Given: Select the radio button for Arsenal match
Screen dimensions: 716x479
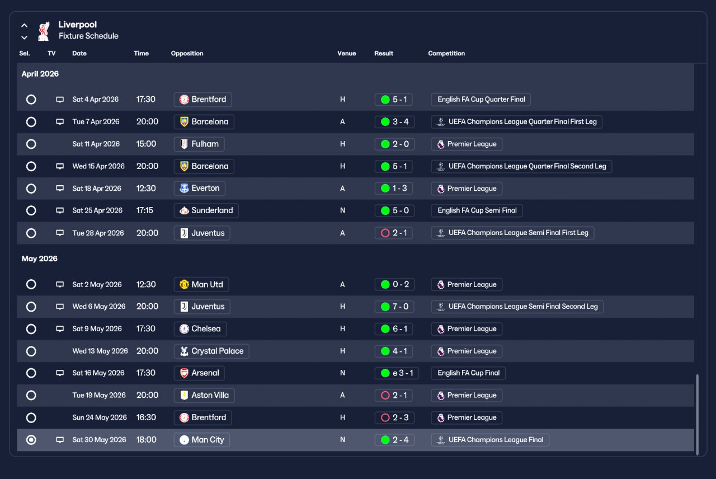Looking at the screenshot, I should pyautogui.click(x=31, y=373).
